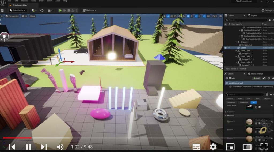Toggle visibility eye on Model row
274x152 pixels.
226,48
